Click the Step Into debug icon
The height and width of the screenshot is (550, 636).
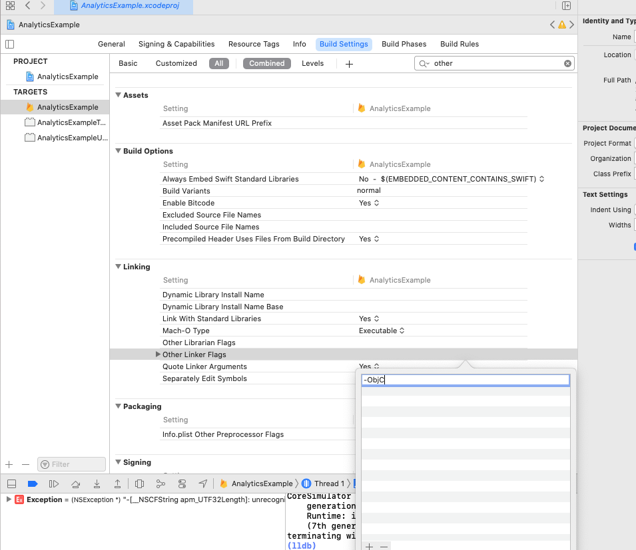(x=97, y=483)
